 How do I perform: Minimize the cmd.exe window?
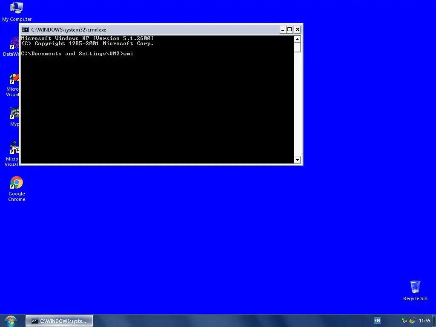click(283, 29)
